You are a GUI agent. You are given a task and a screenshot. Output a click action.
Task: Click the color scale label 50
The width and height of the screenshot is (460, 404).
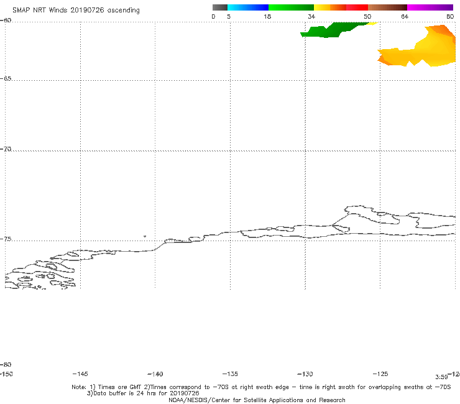pos(367,16)
